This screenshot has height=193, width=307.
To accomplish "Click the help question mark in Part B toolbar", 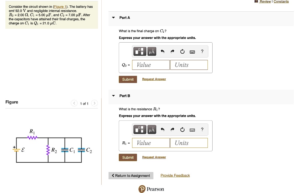I will tap(202, 129).
